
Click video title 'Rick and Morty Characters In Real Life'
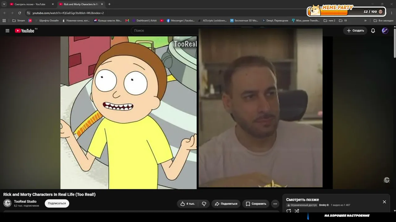click(x=49, y=195)
